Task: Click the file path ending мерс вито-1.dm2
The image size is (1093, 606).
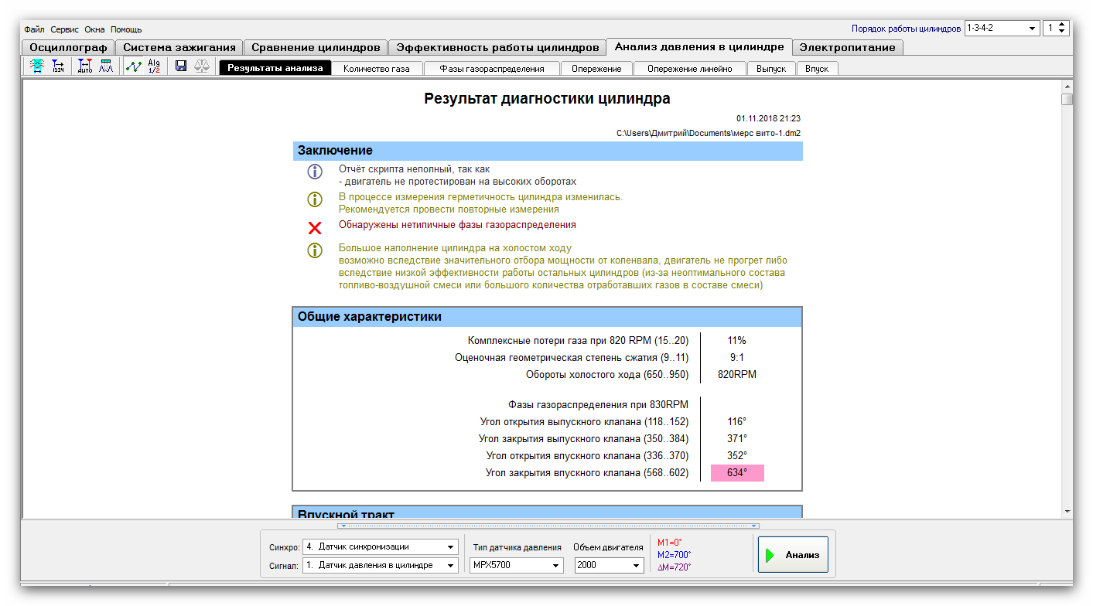Action: pos(709,133)
